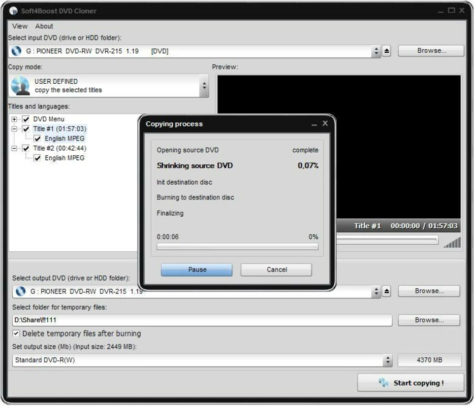This screenshot has height=406, width=474.
Task: Click the input DVD drive disc icon
Action: (16, 51)
